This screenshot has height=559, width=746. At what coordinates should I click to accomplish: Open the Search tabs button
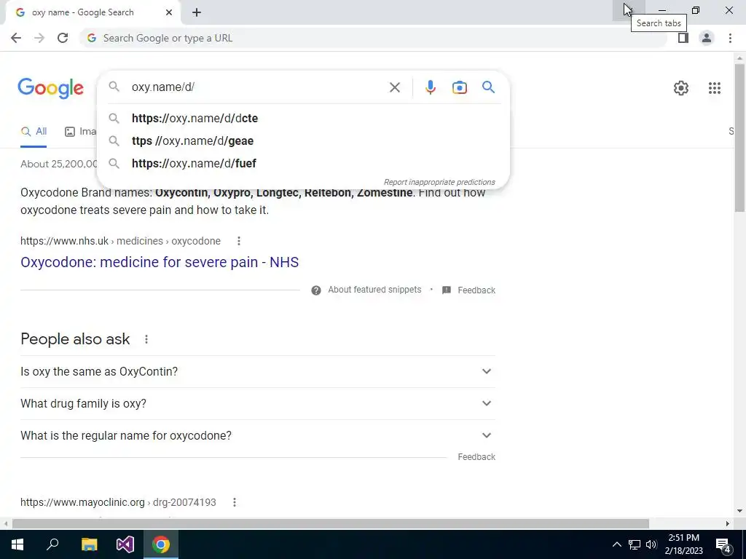[629, 10]
